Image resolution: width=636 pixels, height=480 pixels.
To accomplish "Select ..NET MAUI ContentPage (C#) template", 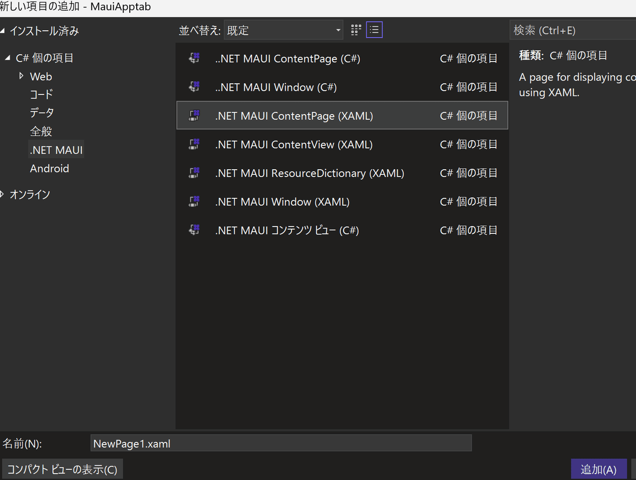I will pos(342,58).
